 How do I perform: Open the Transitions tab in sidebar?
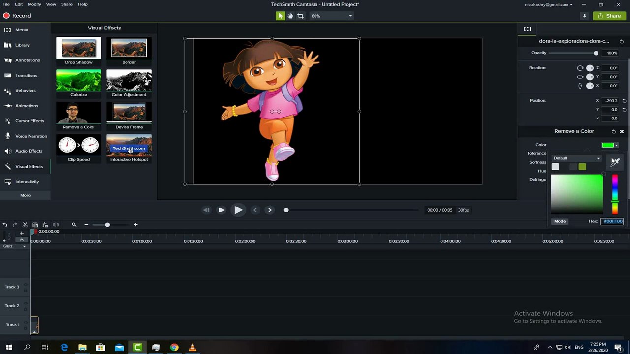pos(25,76)
